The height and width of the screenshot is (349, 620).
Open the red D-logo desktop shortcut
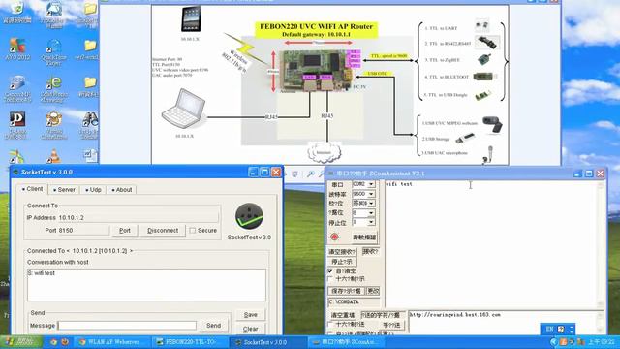click(17, 125)
